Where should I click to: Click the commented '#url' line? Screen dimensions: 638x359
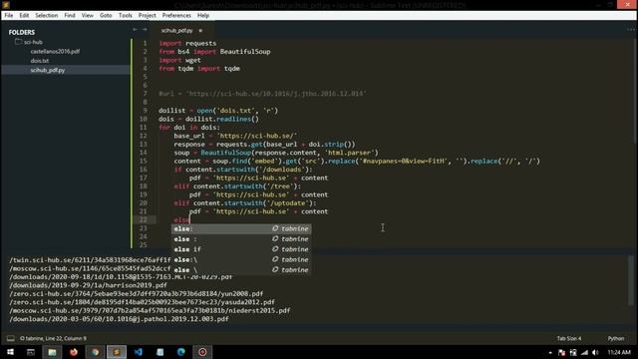tap(262, 94)
